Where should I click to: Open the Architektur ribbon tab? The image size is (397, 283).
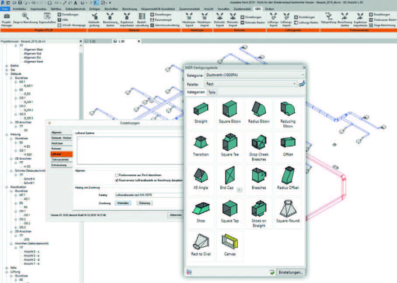point(20,9)
